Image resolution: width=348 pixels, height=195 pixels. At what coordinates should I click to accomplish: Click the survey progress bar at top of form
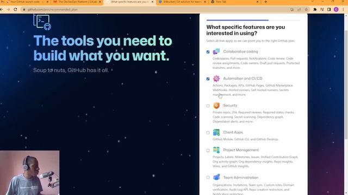[253, 20]
